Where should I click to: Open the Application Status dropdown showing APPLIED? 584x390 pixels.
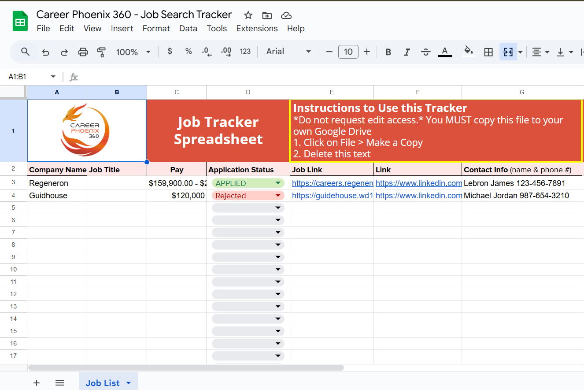[x=277, y=183]
